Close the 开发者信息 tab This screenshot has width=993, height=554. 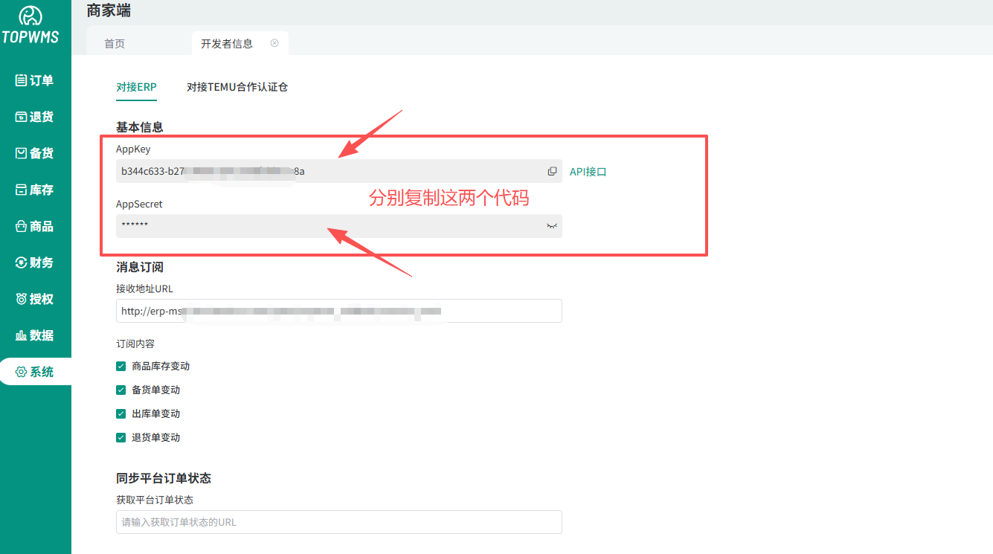coord(274,43)
